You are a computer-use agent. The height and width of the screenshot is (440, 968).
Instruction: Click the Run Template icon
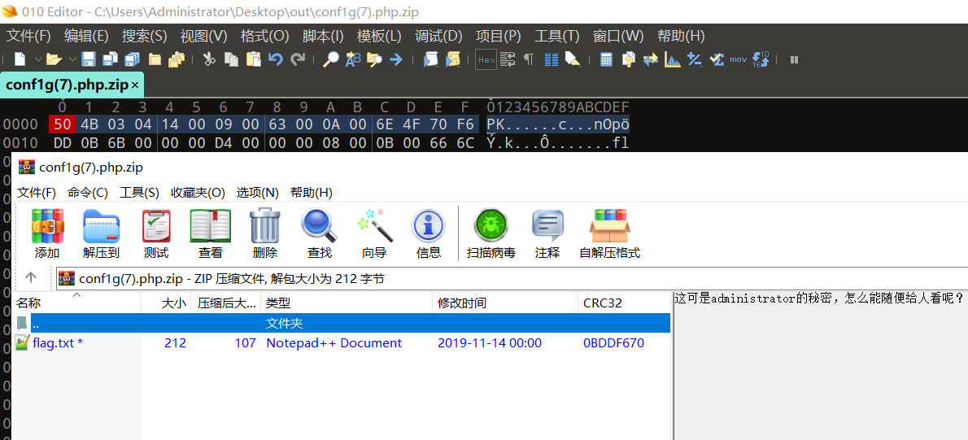(452, 59)
